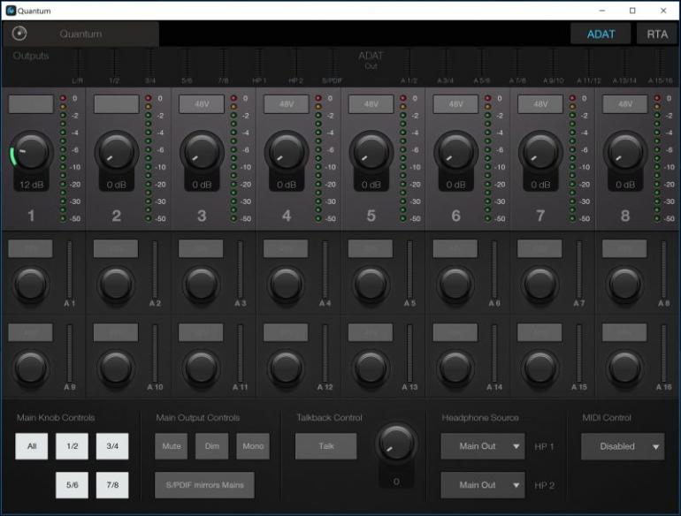Screen dimensions: 681x516
Task: Click the A 4 ADAT input knob
Action: tap(287, 285)
